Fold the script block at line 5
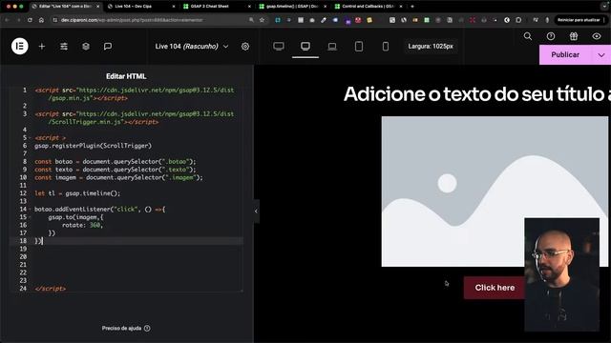 [30, 137]
